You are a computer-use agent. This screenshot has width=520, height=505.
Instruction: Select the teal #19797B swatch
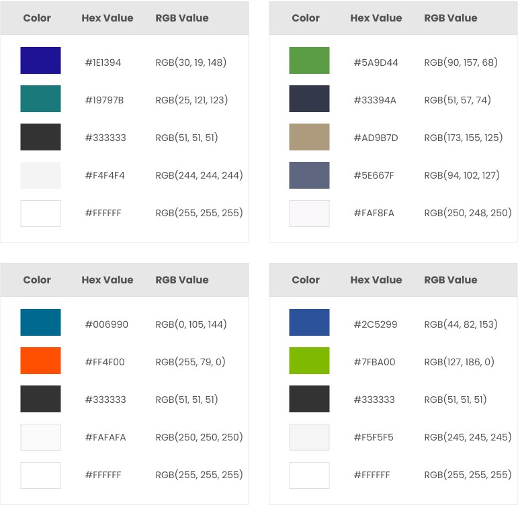[40, 99]
